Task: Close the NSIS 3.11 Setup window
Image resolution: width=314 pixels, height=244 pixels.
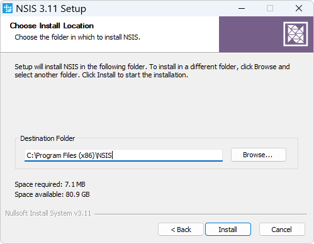Action: tap(299, 8)
